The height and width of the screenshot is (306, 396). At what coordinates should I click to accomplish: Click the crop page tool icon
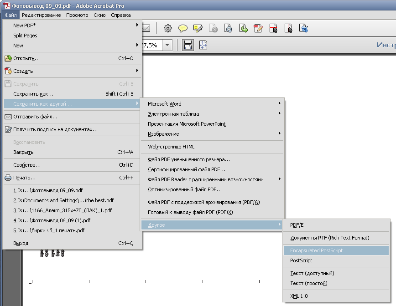click(273, 28)
